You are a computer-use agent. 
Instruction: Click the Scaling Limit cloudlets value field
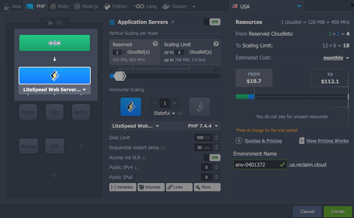tap(179, 52)
